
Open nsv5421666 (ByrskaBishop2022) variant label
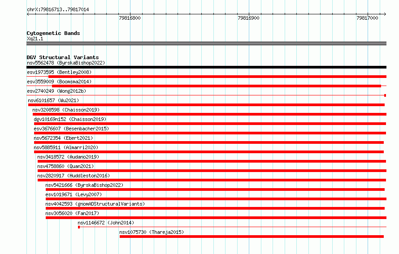[84, 185]
